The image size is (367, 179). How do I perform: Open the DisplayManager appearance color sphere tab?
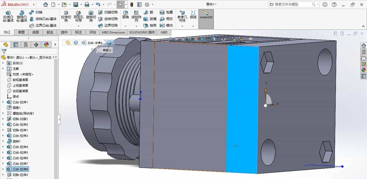point(46,45)
